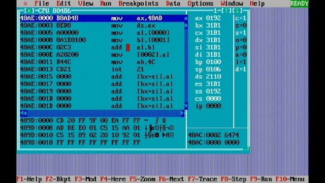Screen dimensions: 325x183
Task: Toggle the carry flag c=1
Action: (241, 18)
